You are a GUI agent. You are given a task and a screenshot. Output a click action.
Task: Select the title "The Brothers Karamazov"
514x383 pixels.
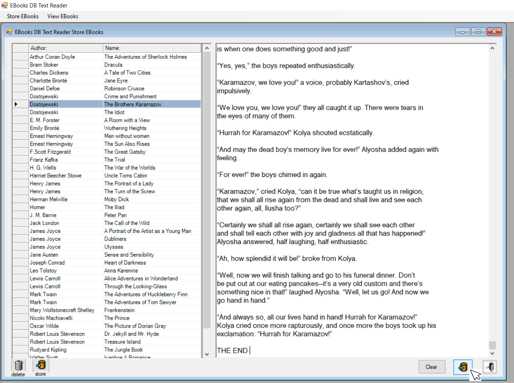pos(152,104)
